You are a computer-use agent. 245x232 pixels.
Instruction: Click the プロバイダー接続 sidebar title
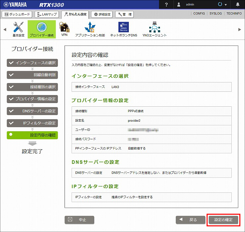click(32, 49)
